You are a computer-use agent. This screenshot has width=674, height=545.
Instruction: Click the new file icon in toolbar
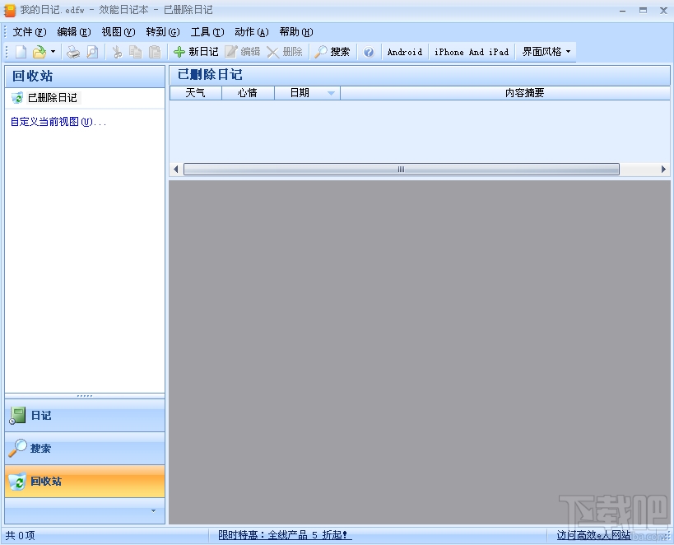(x=21, y=52)
